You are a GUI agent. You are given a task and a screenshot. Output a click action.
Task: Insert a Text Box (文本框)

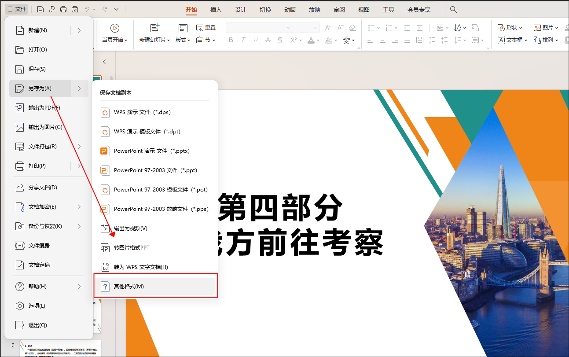(x=511, y=40)
